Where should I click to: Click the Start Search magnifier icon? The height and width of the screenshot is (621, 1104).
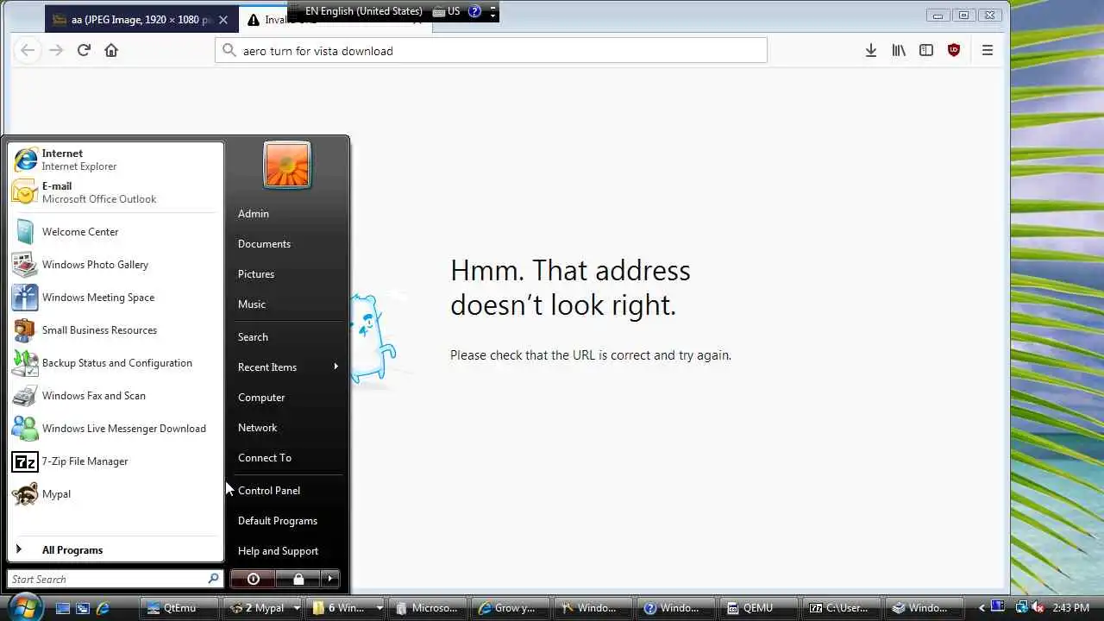point(213,579)
